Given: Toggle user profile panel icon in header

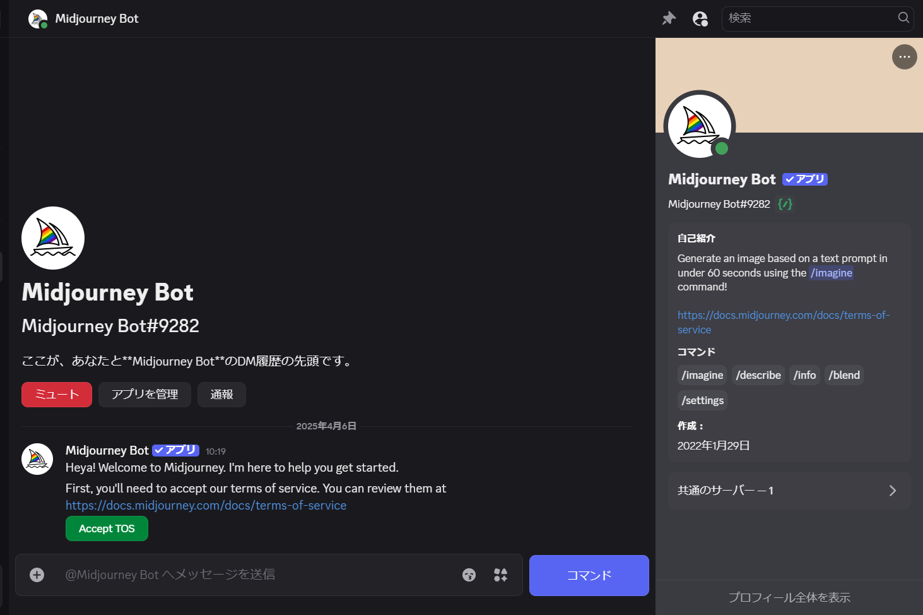Looking at the screenshot, I should [700, 18].
